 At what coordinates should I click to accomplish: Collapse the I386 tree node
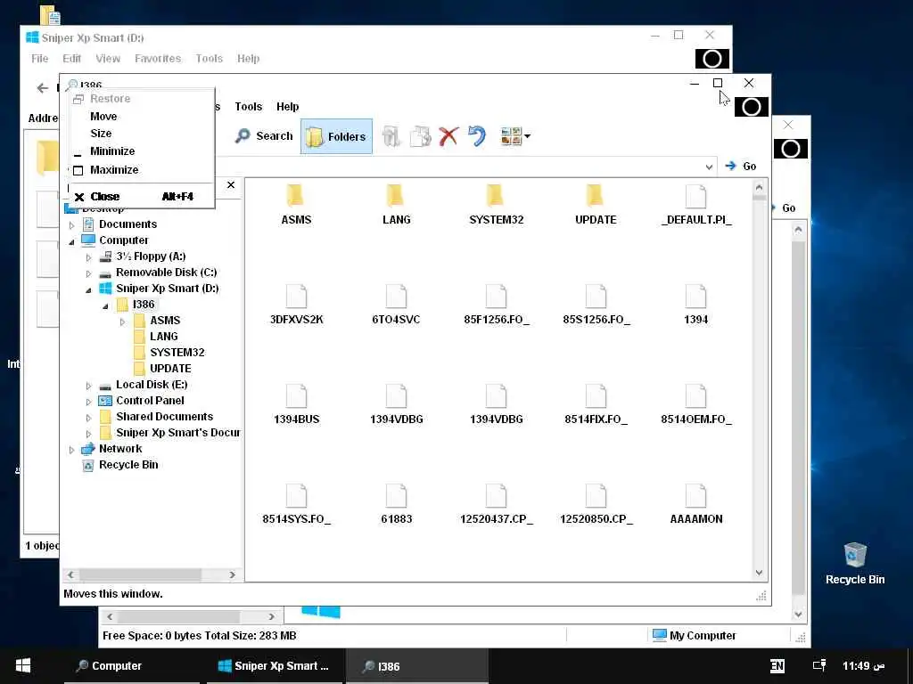pyautogui.click(x=105, y=305)
